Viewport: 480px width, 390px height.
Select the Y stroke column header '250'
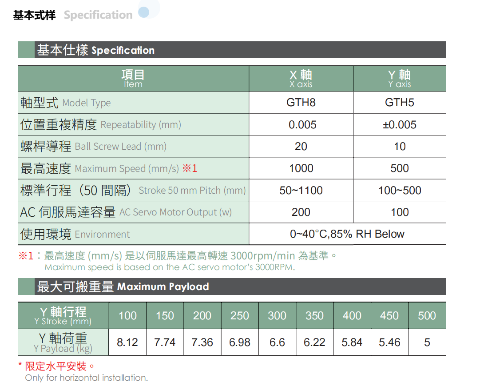pos(240,316)
